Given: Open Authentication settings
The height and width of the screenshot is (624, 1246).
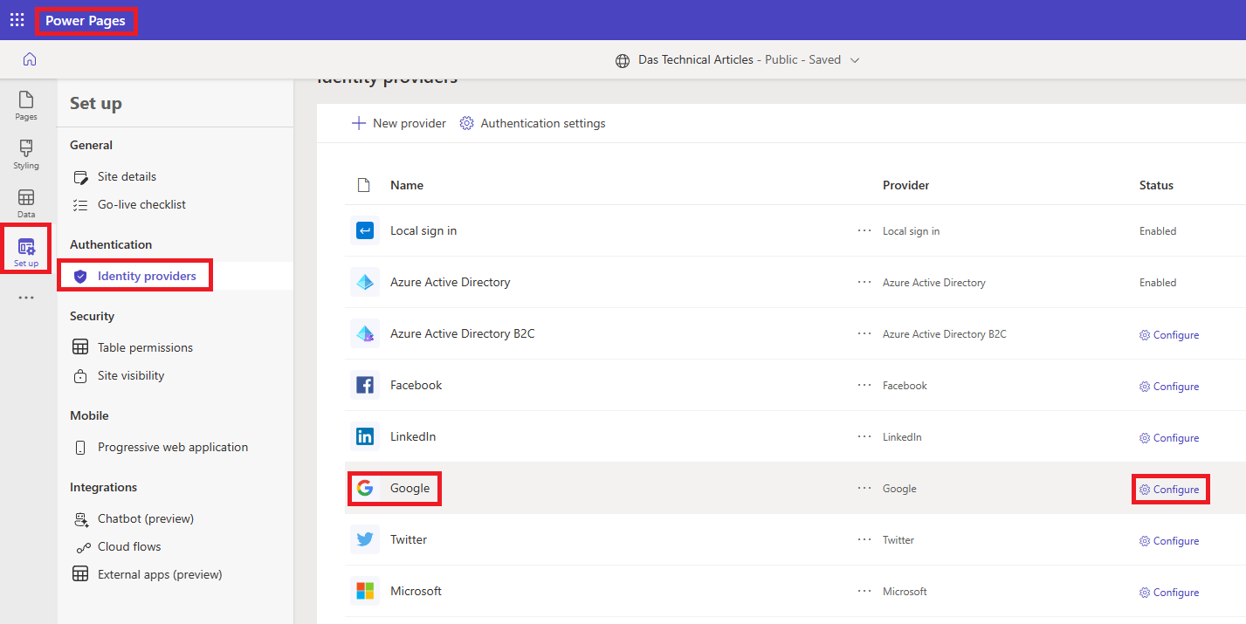Looking at the screenshot, I should click(x=533, y=124).
